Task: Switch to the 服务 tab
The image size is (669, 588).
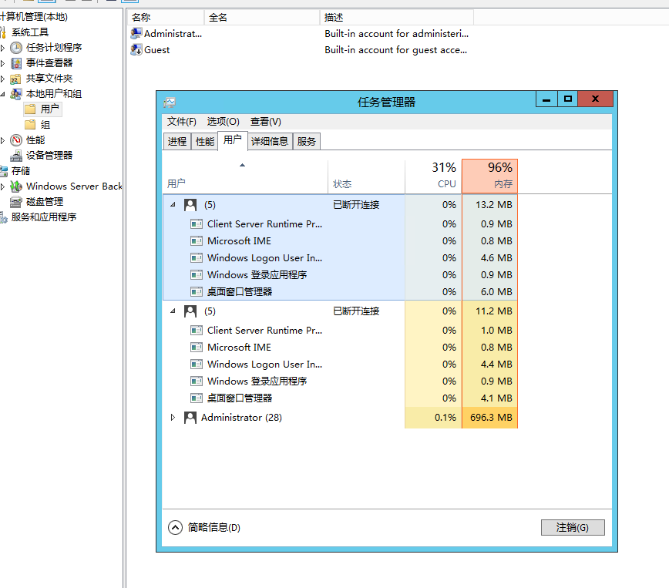Action: [x=306, y=141]
